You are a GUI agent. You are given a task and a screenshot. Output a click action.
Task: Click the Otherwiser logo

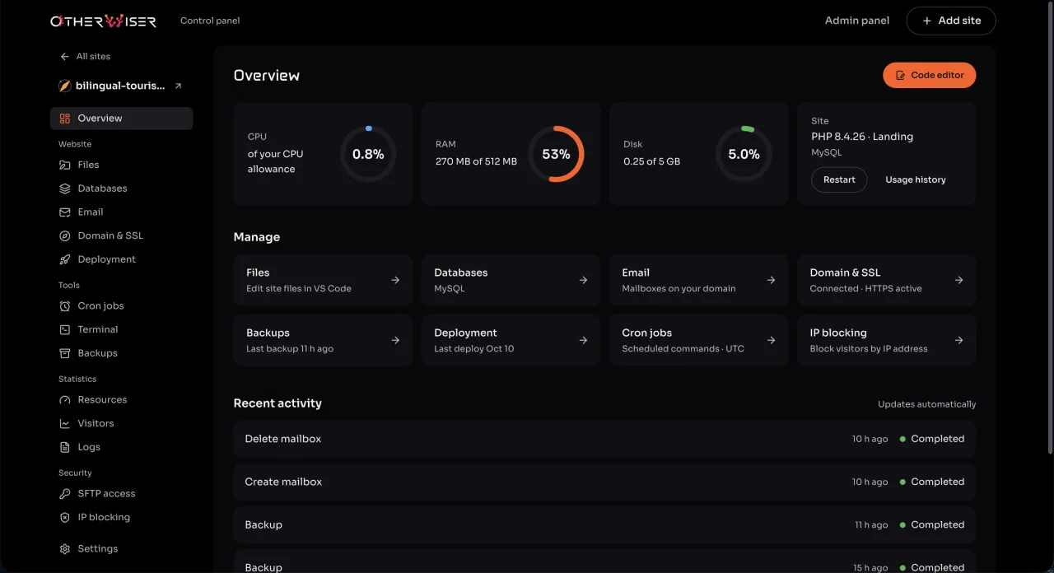[x=103, y=21]
